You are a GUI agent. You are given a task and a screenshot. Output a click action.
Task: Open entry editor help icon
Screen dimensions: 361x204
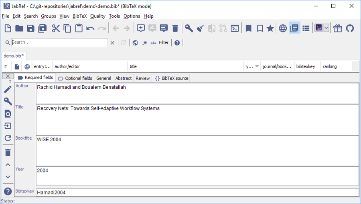tap(8, 191)
